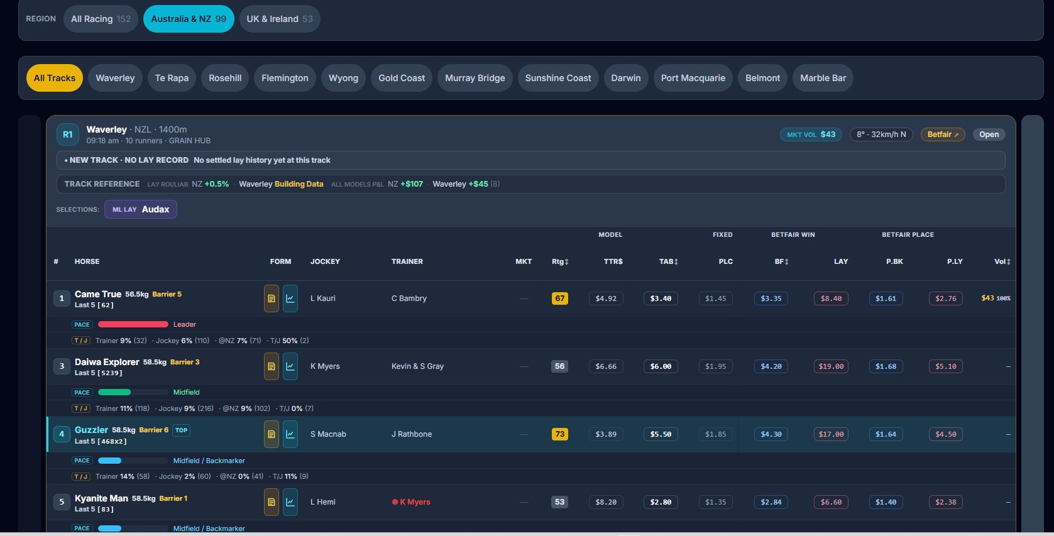The width and height of the screenshot is (1054, 536).
Task: Open chart icon for Daiwa Explorer
Action: 290,366
